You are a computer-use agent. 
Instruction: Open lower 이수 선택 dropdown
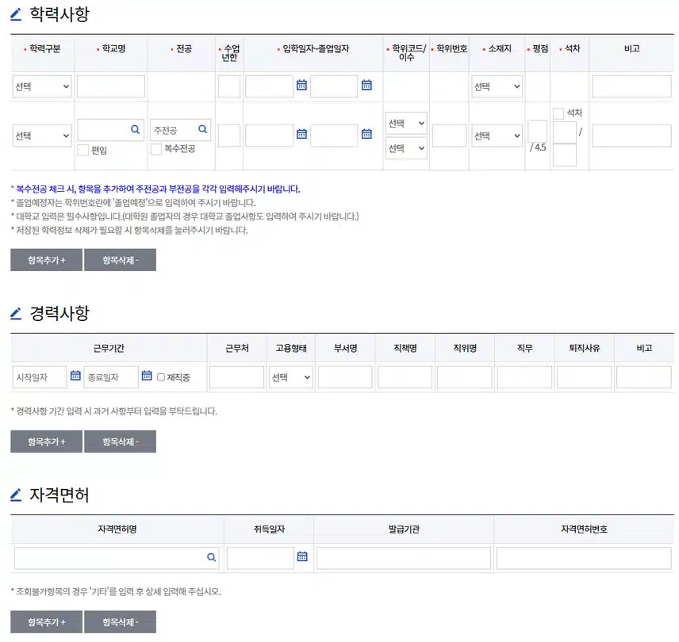(x=406, y=148)
